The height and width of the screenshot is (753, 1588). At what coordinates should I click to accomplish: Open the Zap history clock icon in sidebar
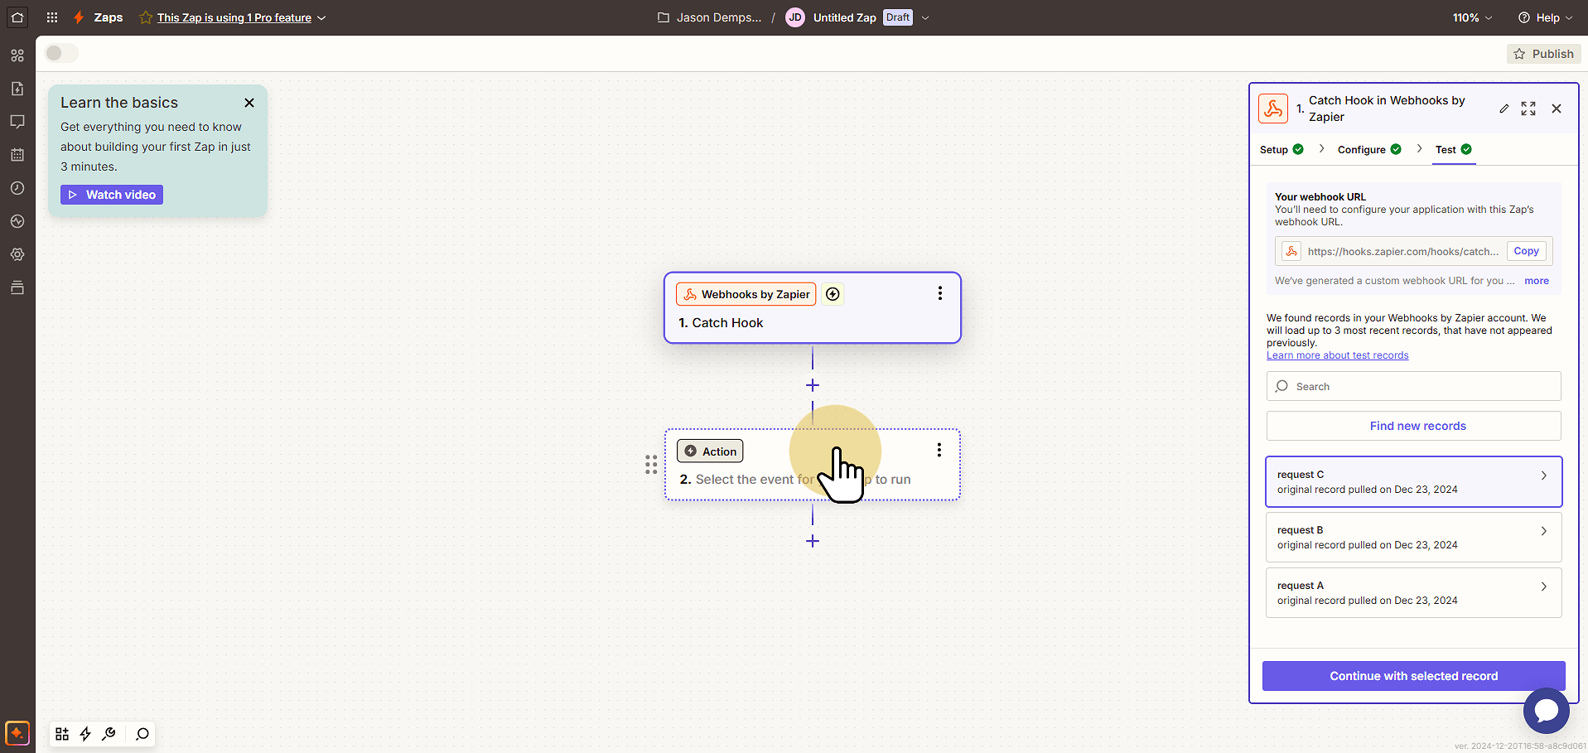point(17,188)
